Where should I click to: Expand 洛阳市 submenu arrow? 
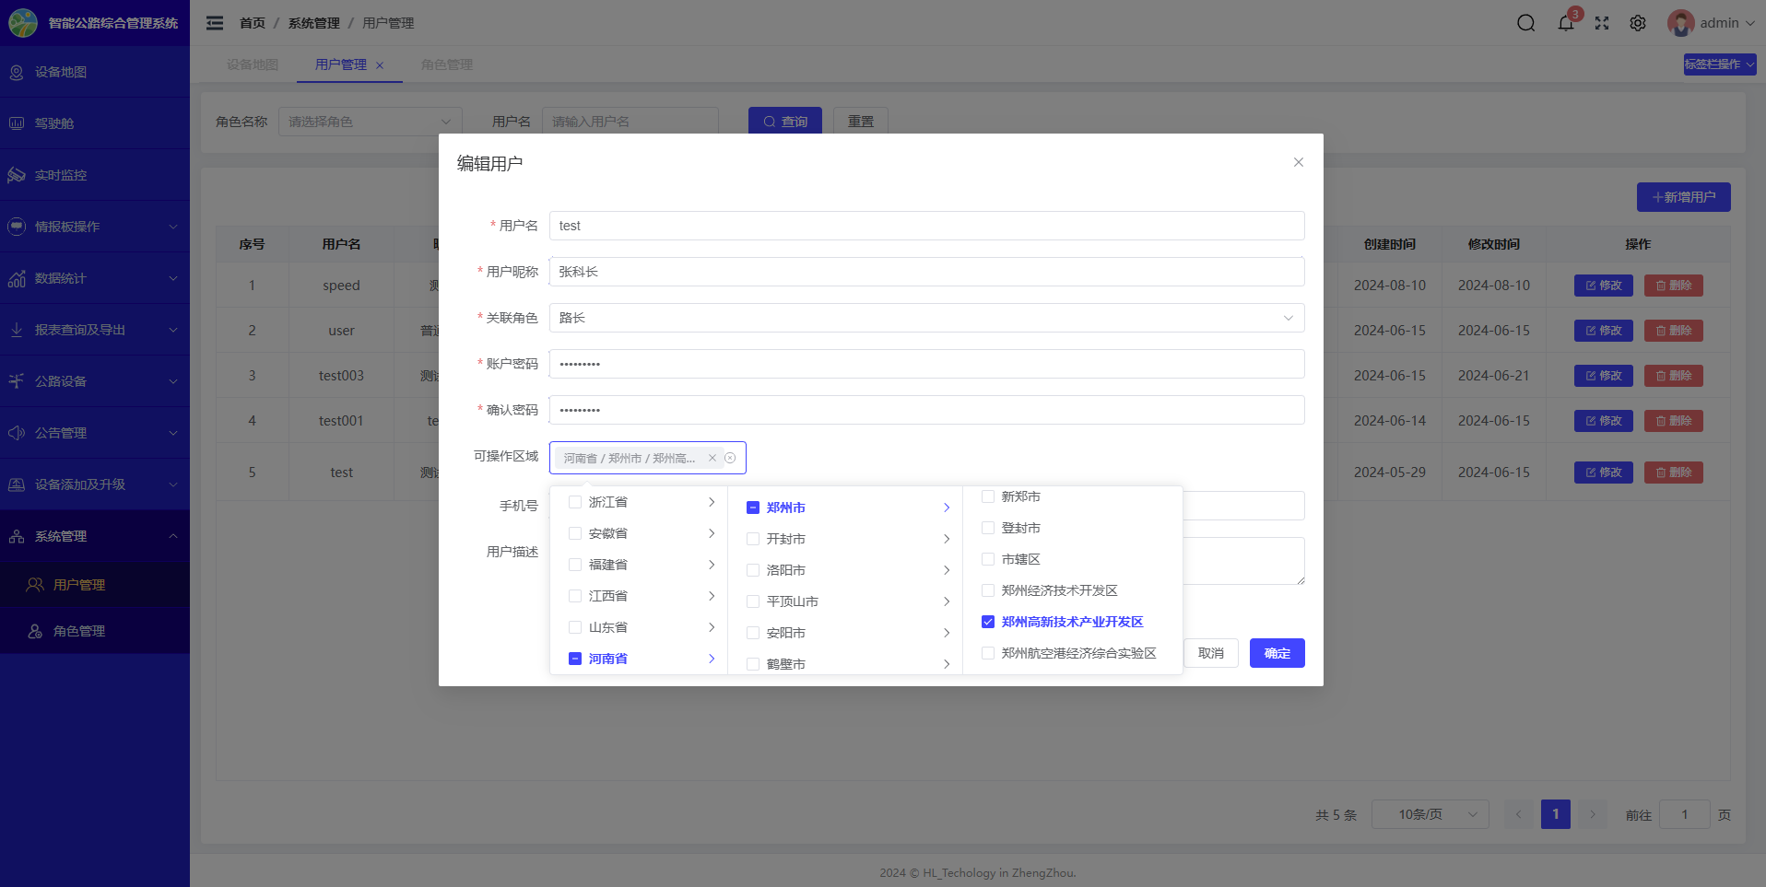coord(947,570)
